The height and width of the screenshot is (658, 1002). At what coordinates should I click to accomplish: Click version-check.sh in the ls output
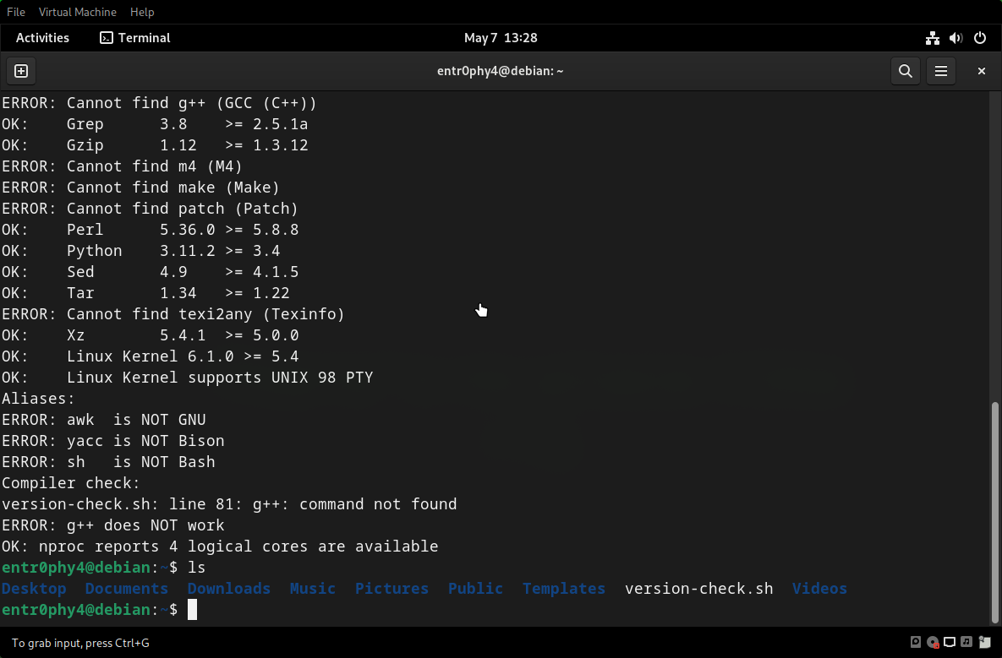coord(698,589)
